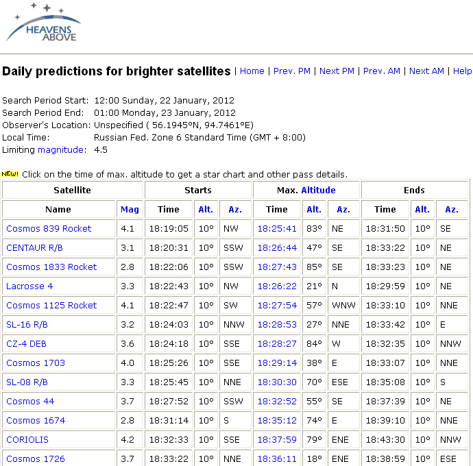Click the Mag column header

coord(130,209)
